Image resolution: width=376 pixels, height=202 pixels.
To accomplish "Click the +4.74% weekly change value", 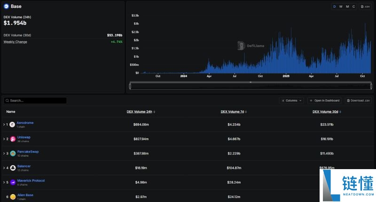I will coord(117,42).
